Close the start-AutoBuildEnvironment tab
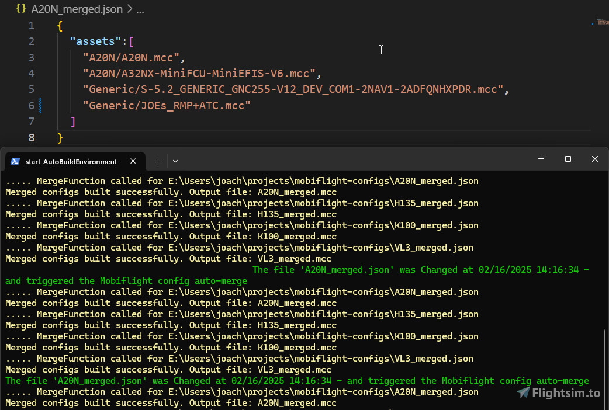609x410 pixels. pyautogui.click(x=133, y=161)
